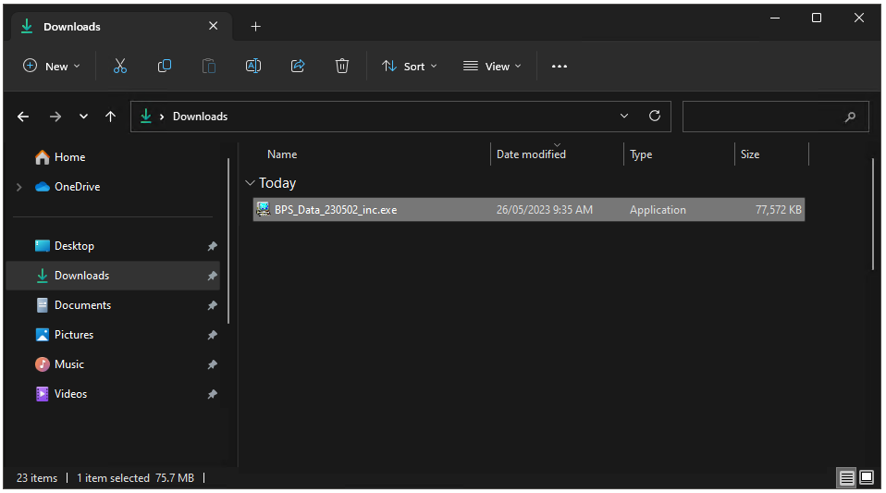
Task: Go back with the left arrow
Action: (23, 117)
